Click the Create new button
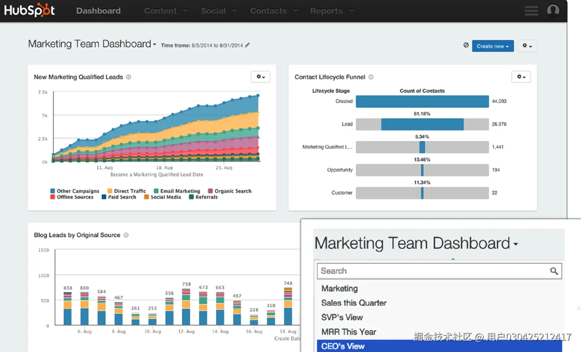Viewport: 581px width, 352px height. click(492, 46)
